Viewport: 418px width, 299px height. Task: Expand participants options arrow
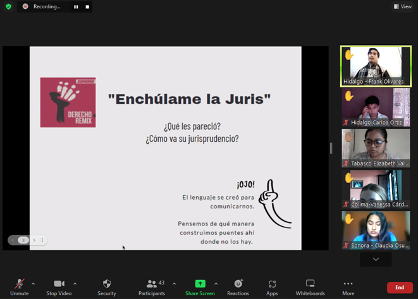[175, 284]
